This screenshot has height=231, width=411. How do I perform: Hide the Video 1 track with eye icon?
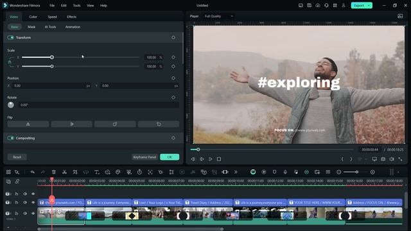click(33, 214)
